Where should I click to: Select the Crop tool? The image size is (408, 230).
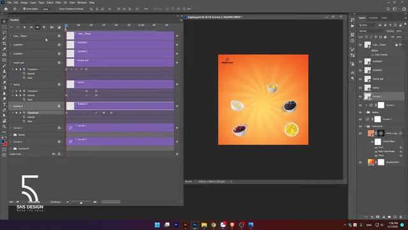point(4,43)
